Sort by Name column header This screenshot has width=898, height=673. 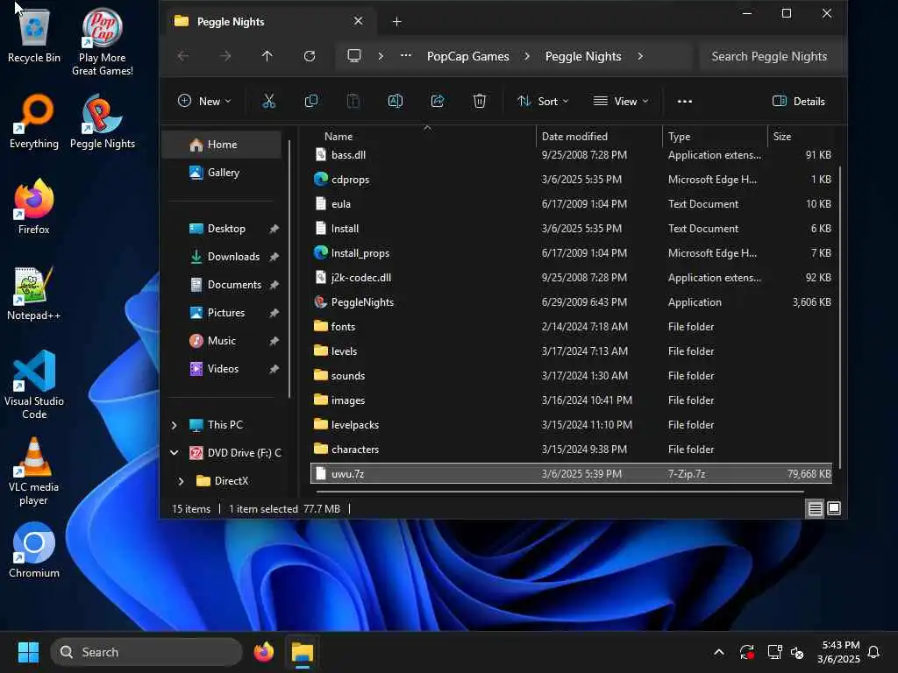pyautogui.click(x=423, y=136)
